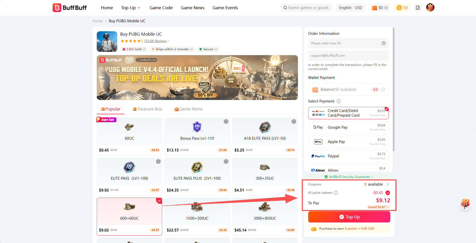This screenshot has height=243, width=476.
Task: Click the Select Payment info icon
Action: pyautogui.click(x=339, y=101)
